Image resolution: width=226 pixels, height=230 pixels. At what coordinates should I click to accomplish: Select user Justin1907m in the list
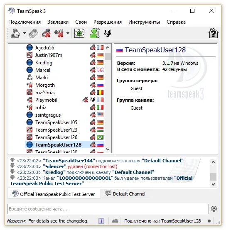(x=49, y=55)
